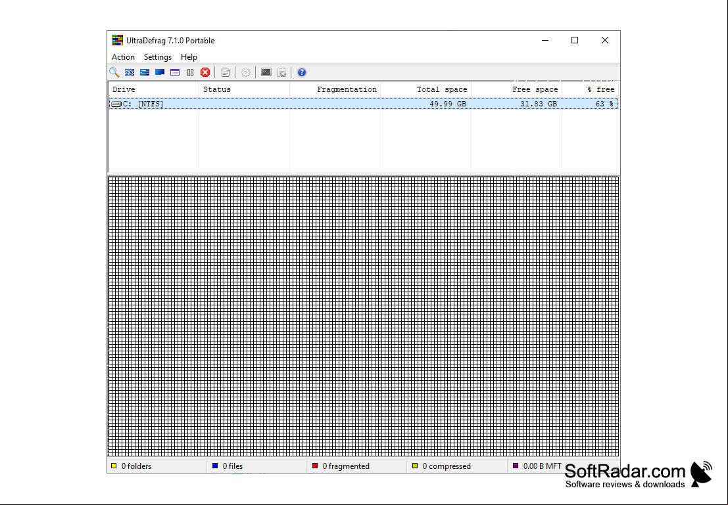The width and height of the screenshot is (728, 505).
Task: Minimize the UltraDefrag window
Action: tap(545, 40)
